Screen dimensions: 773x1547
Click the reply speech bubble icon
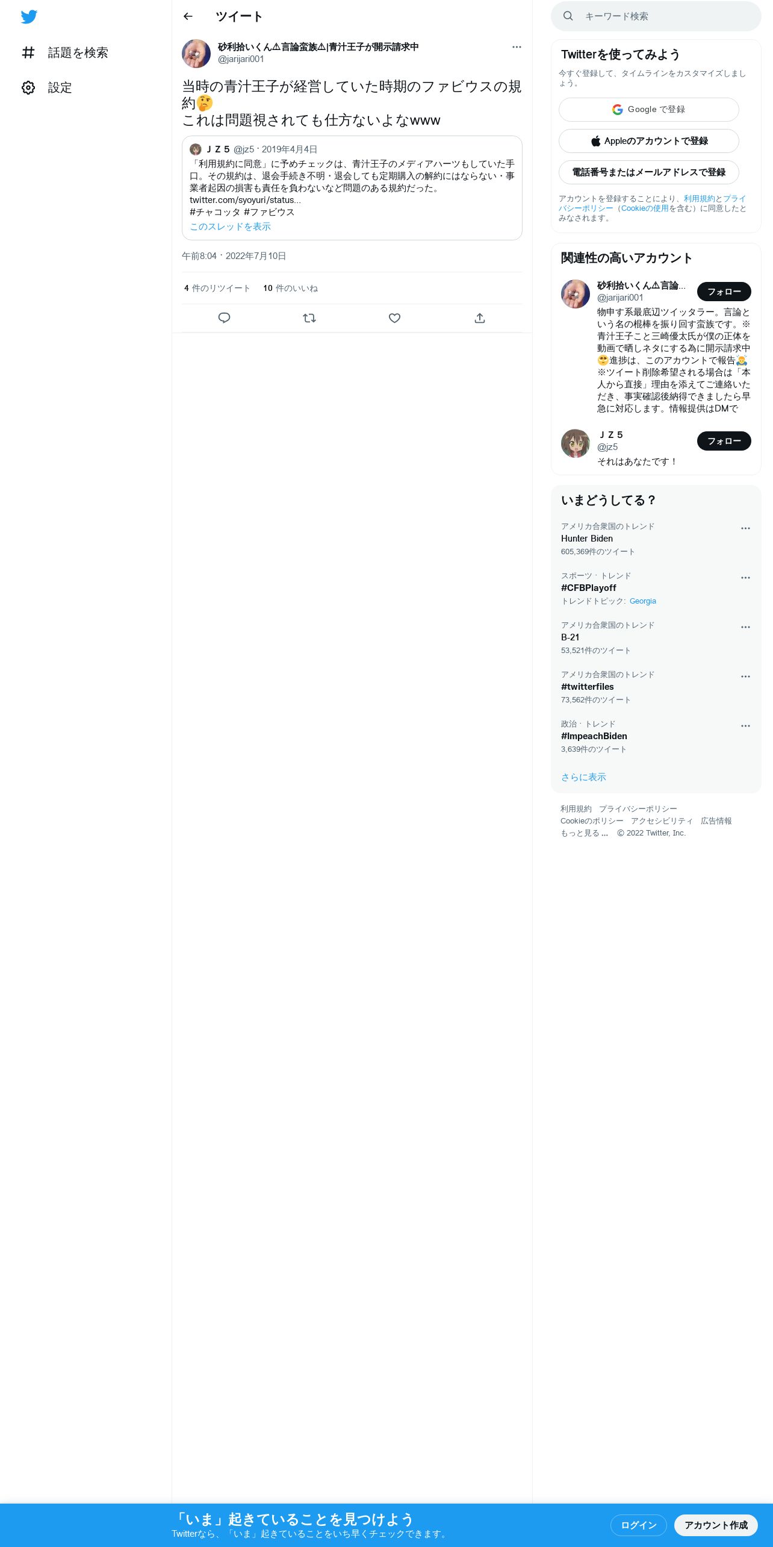coord(224,318)
